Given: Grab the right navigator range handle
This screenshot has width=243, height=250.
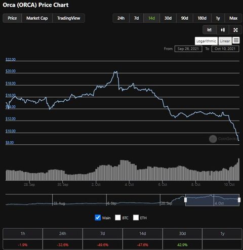Looking at the screenshot, I should (x=239, y=200).
